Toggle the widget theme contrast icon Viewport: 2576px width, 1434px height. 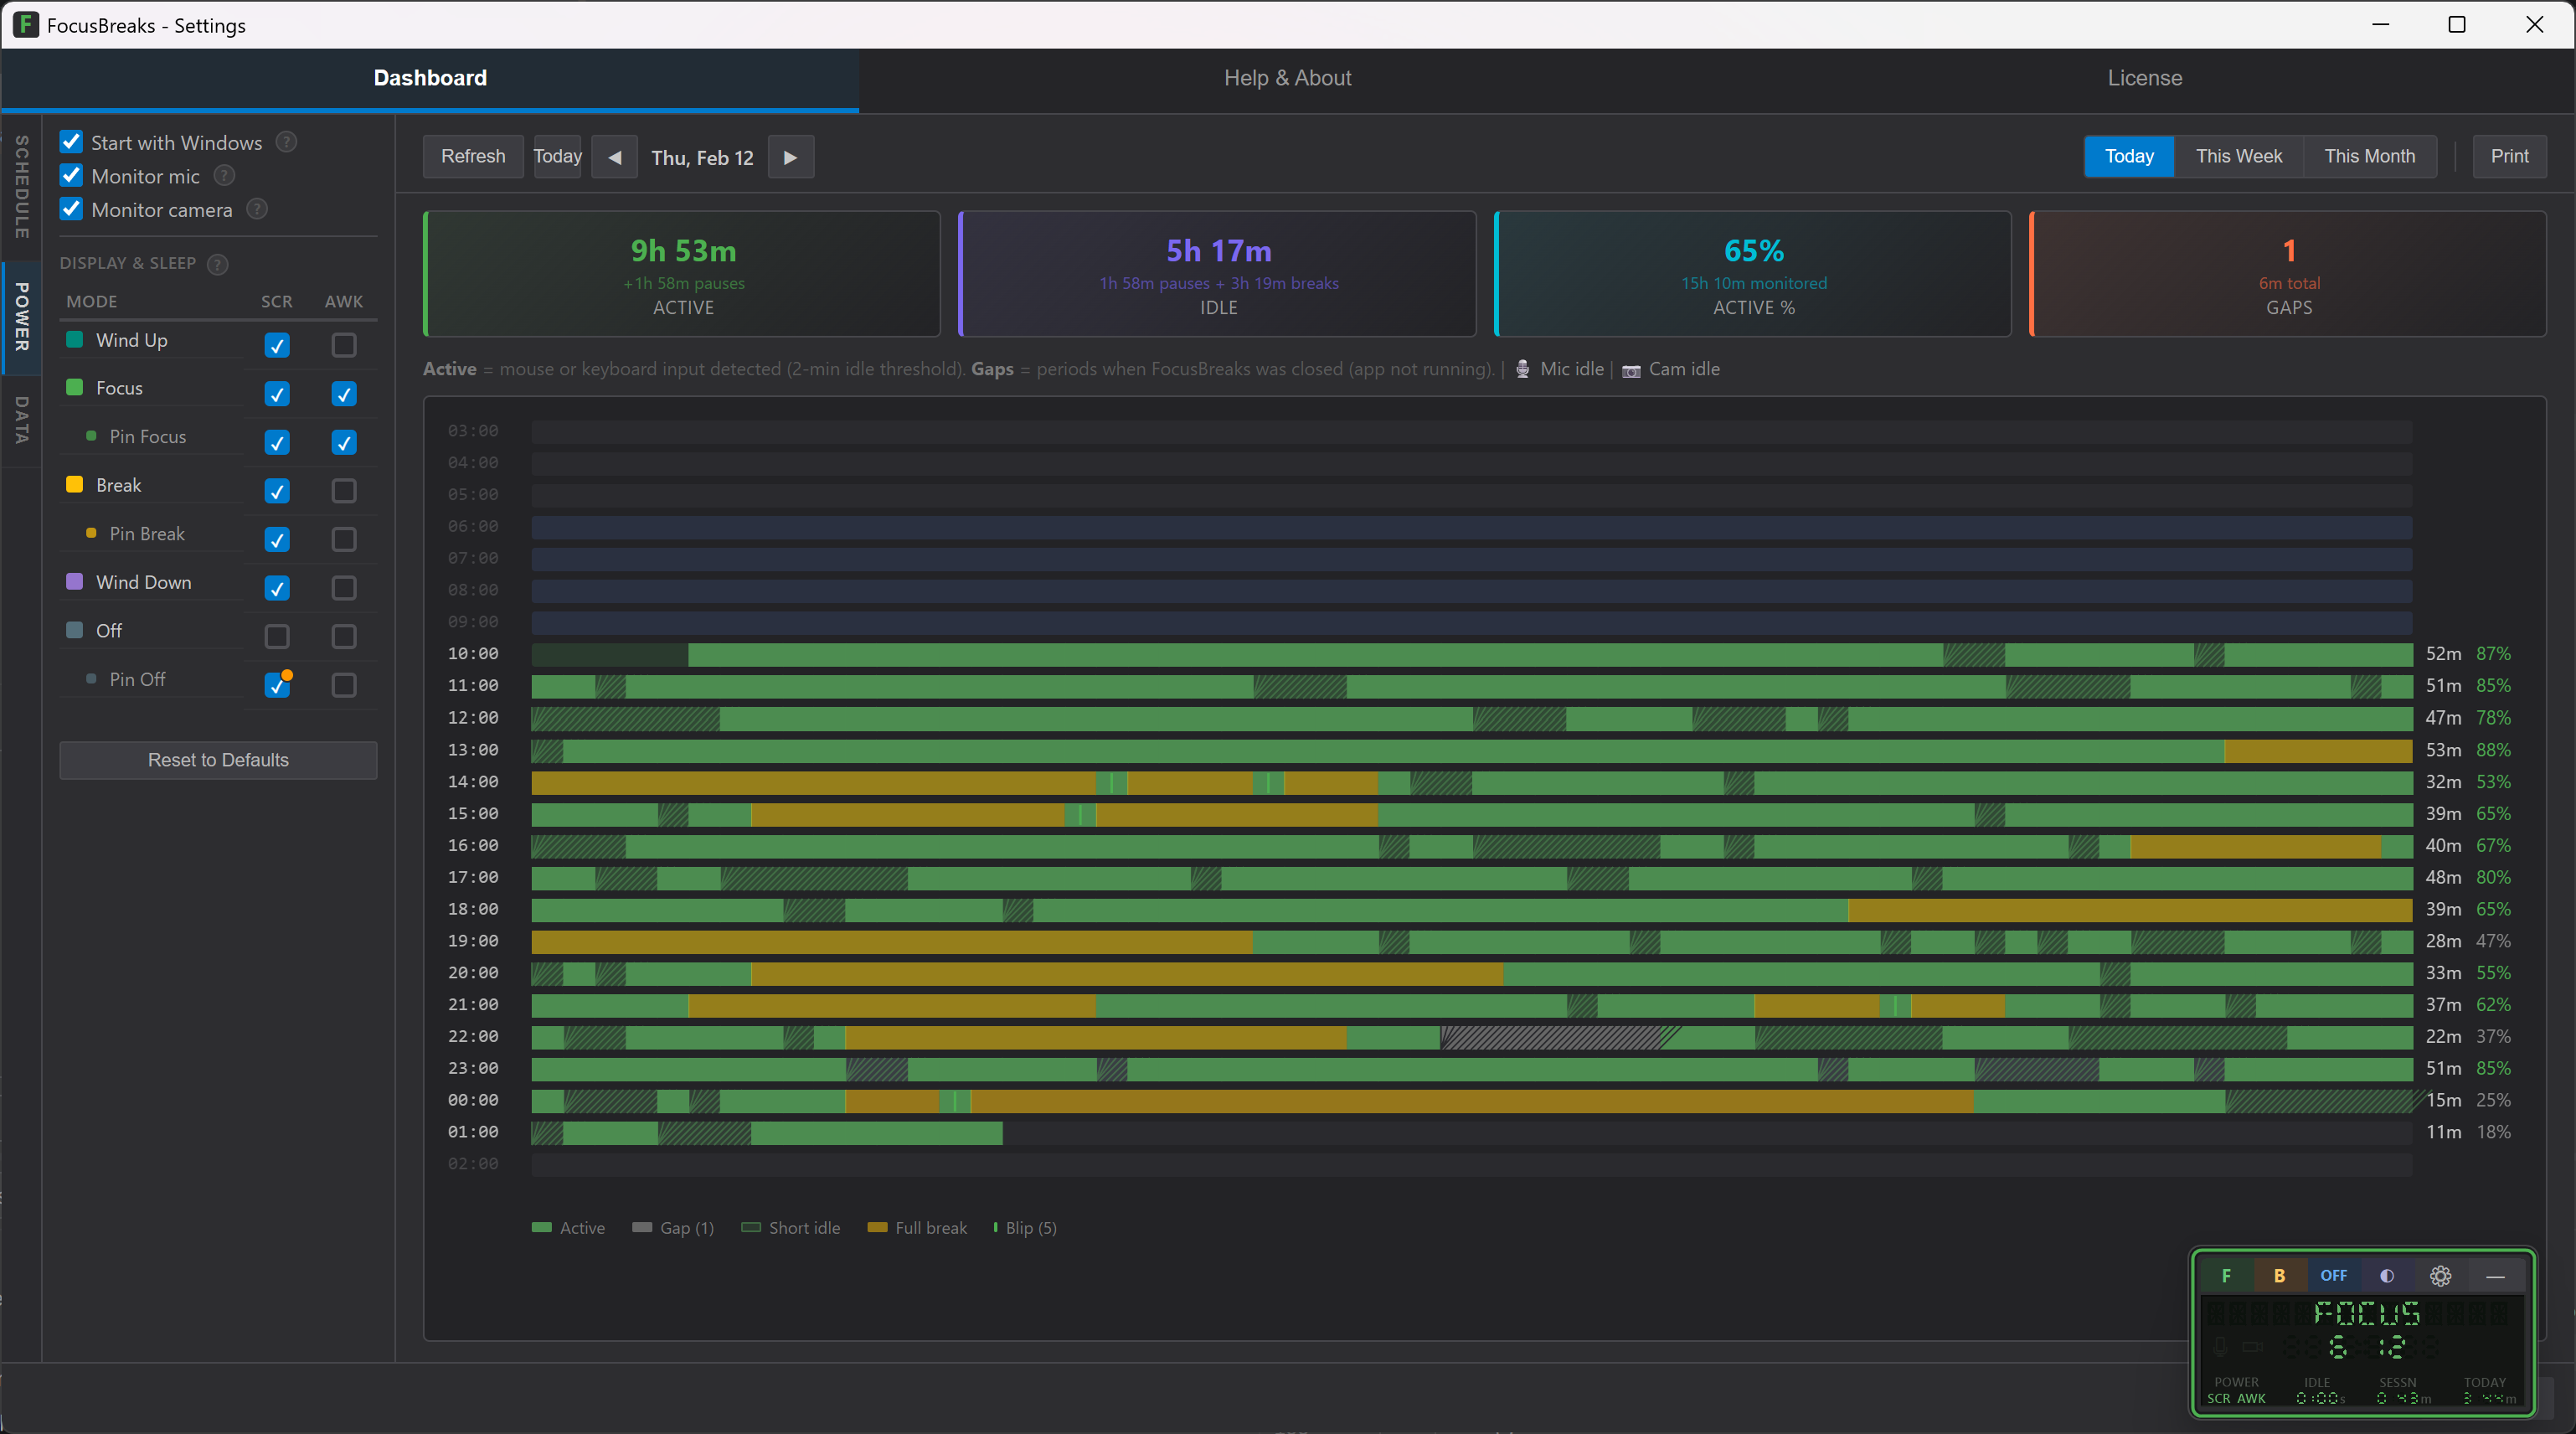point(2388,1276)
